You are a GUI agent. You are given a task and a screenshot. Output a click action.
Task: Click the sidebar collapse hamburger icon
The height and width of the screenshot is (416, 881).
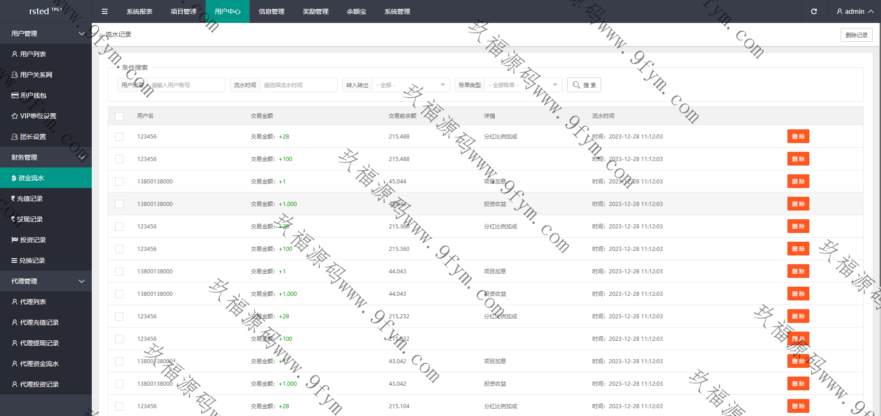pyautogui.click(x=105, y=11)
